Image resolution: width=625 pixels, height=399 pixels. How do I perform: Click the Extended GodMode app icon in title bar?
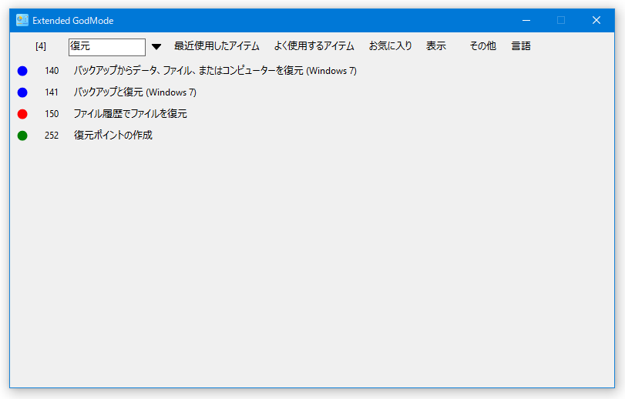[22, 20]
